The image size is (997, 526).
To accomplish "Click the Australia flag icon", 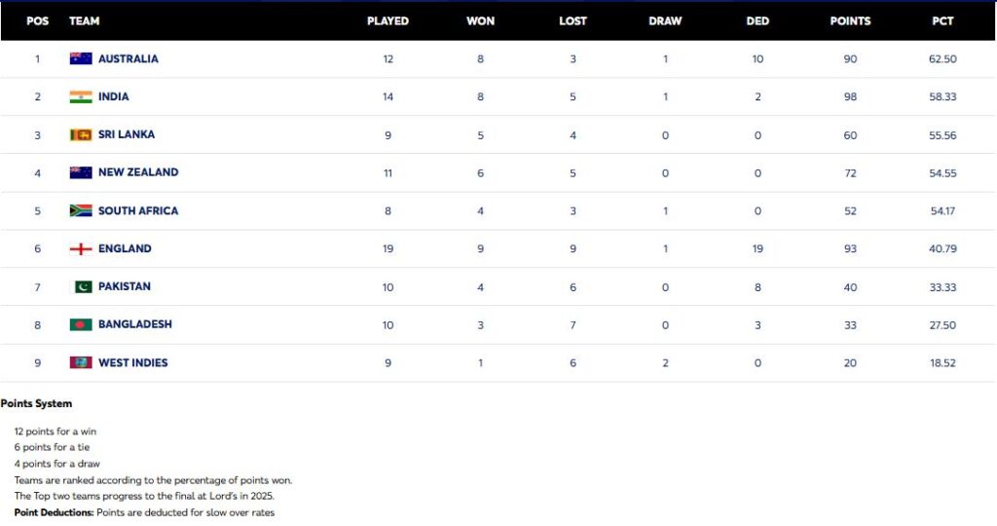I will click(81, 58).
